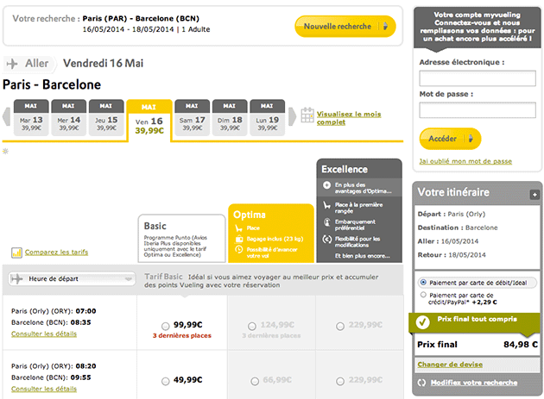
Task: Select the Sam 17 date tab
Action: click(x=193, y=118)
